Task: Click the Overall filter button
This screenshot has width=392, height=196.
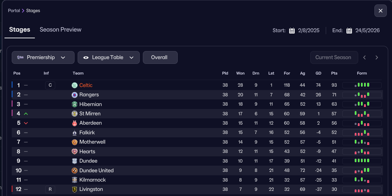Action: point(160,58)
